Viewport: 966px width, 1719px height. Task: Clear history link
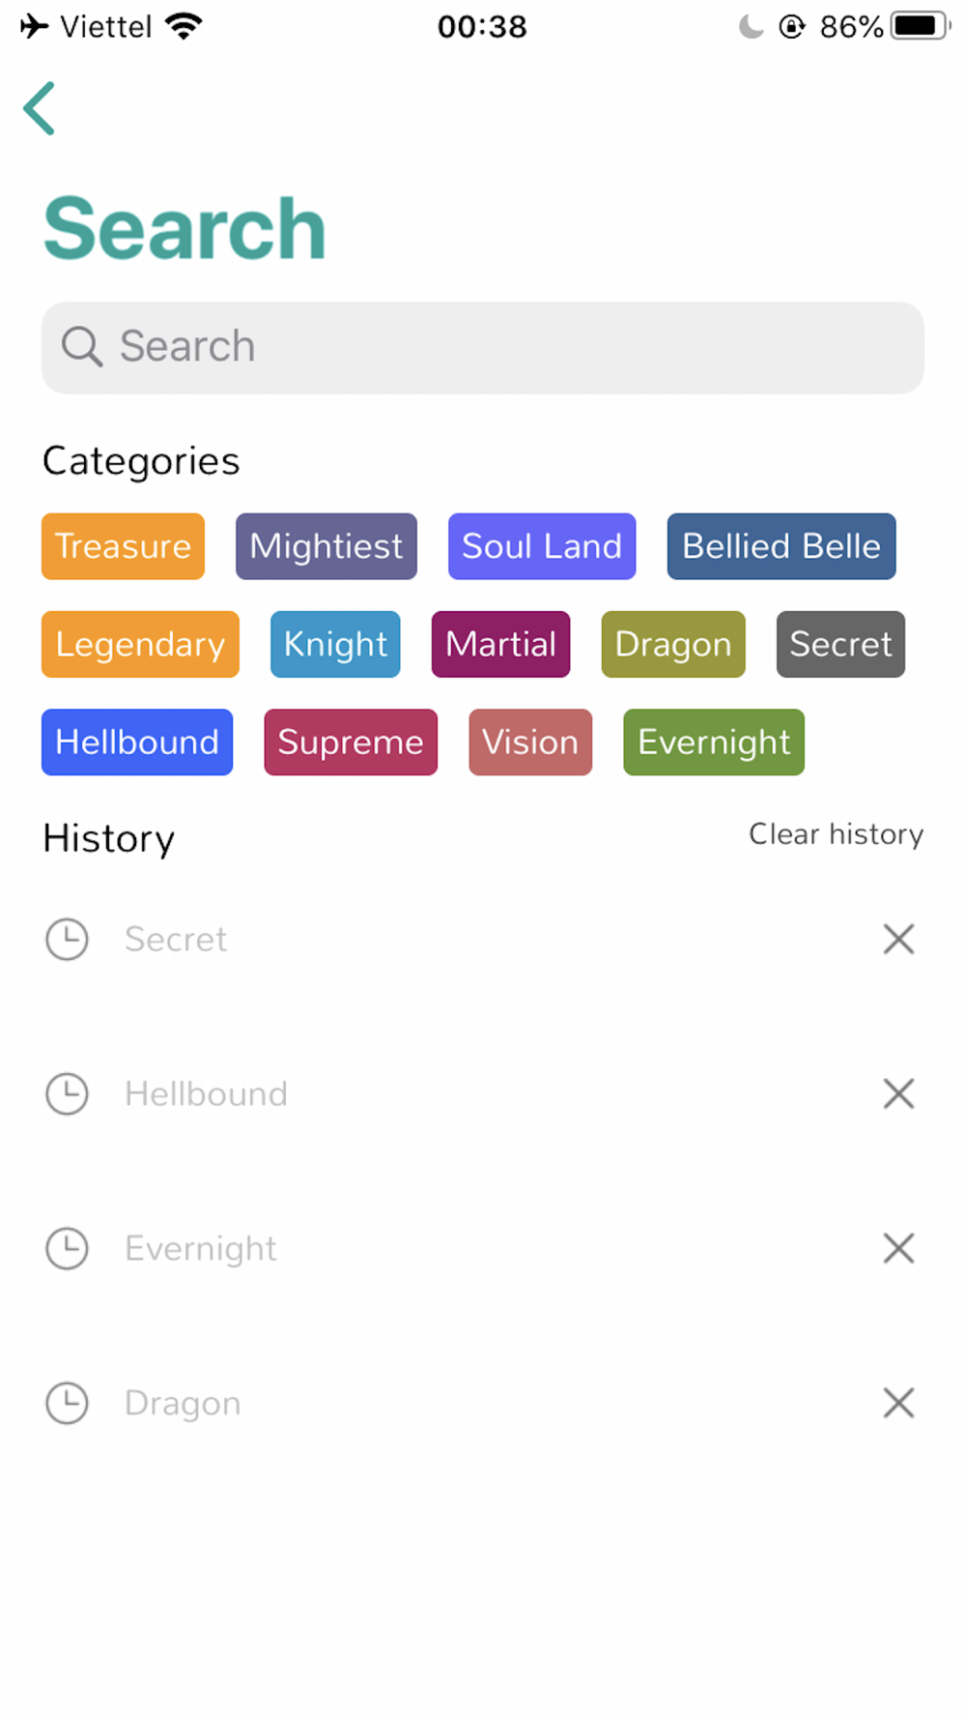point(837,834)
